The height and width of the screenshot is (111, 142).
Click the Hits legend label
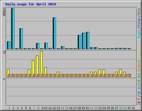139,11
